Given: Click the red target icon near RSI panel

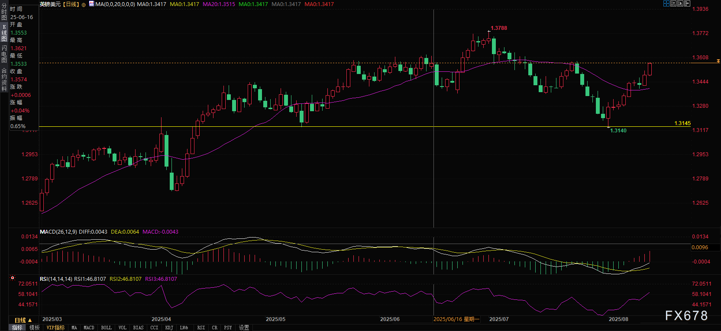Looking at the screenshot, I should pos(13,278).
